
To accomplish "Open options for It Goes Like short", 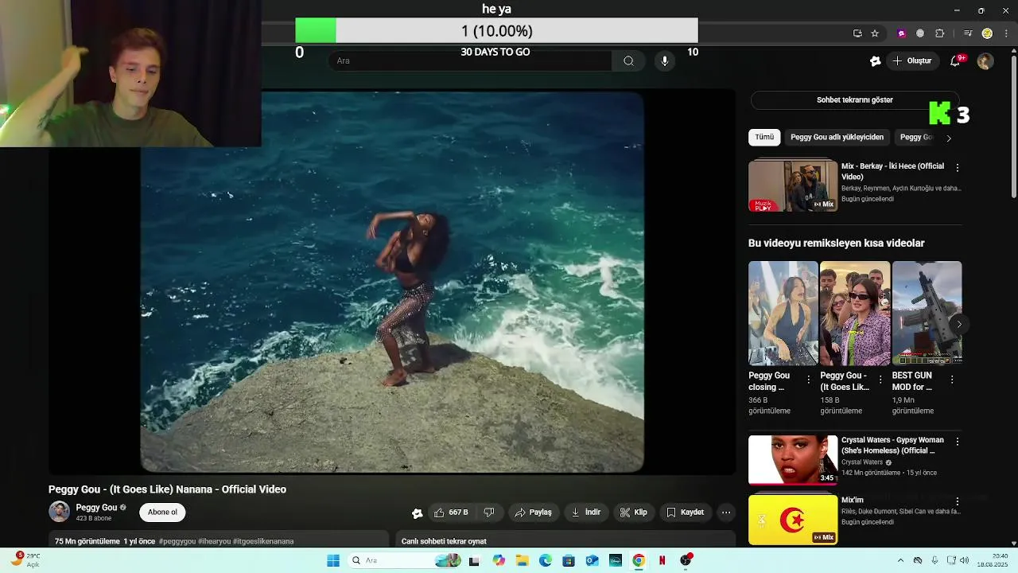I will click(x=880, y=380).
